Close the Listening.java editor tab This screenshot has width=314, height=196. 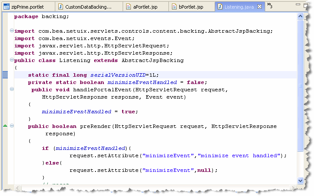260,6
